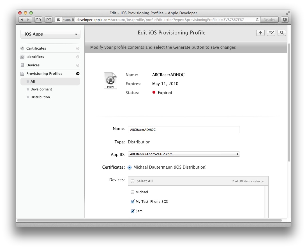Select All under Provisioning Profiles

(x=50, y=82)
